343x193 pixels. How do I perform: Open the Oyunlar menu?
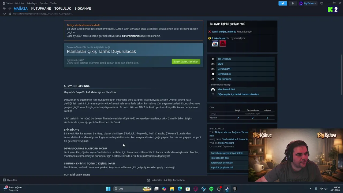[44, 3]
